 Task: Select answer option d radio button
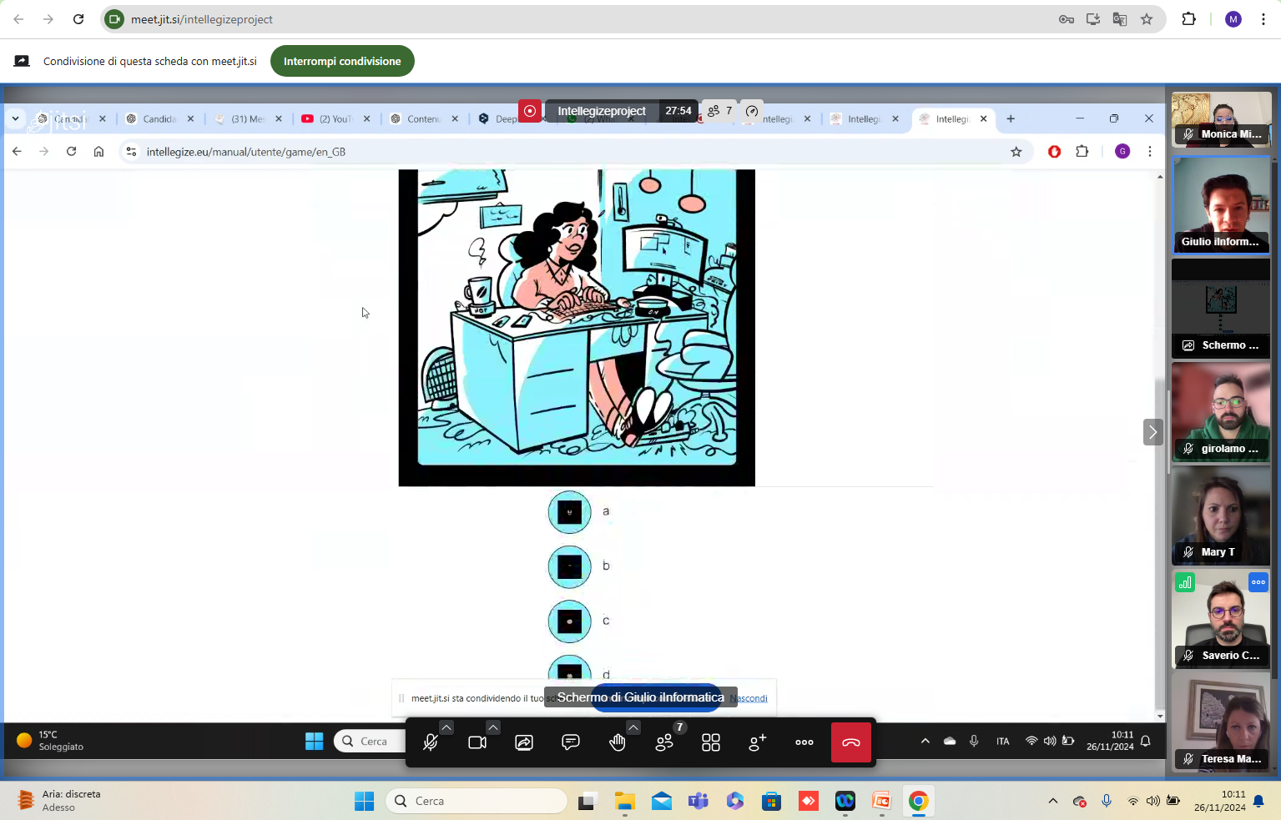click(569, 669)
